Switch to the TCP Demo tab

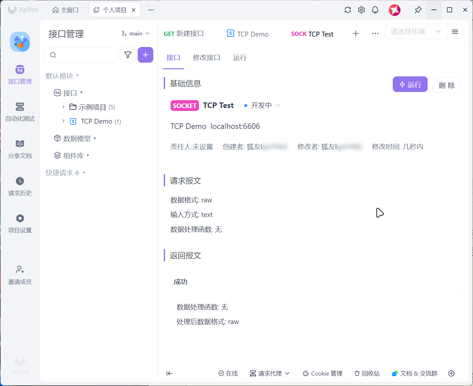pos(248,34)
